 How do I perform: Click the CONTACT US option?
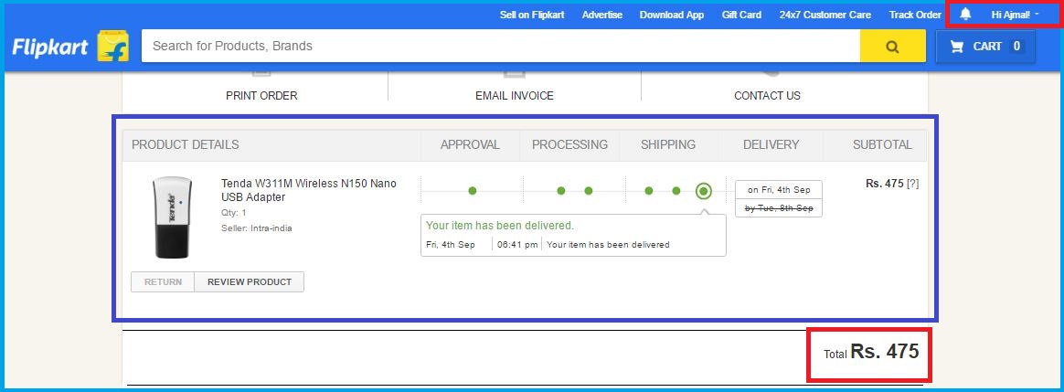(767, 96)
